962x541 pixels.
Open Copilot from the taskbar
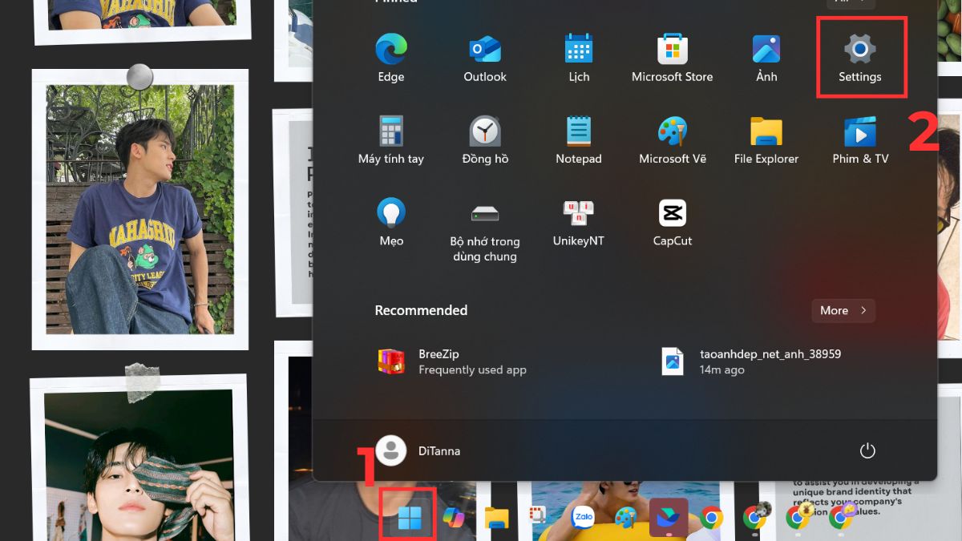coord(453,518)
